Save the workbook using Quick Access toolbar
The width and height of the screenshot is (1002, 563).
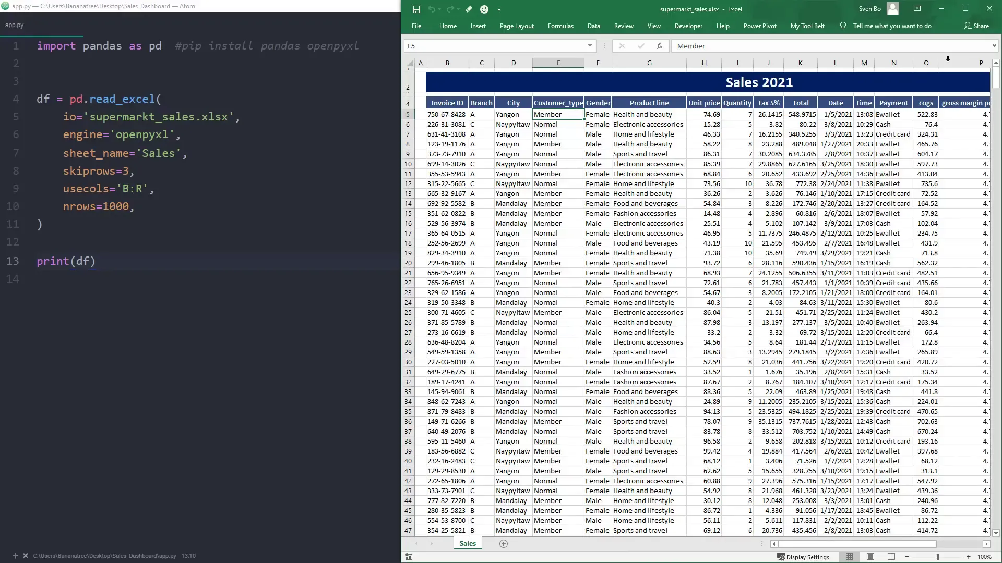pos(416,9)
